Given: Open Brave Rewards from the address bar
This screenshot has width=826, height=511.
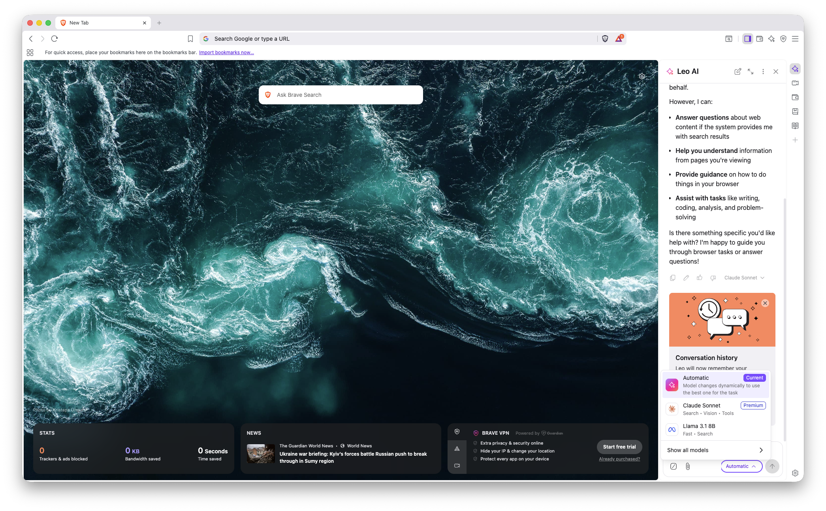Looking at the screenshot, I should [x=618, y=38].
